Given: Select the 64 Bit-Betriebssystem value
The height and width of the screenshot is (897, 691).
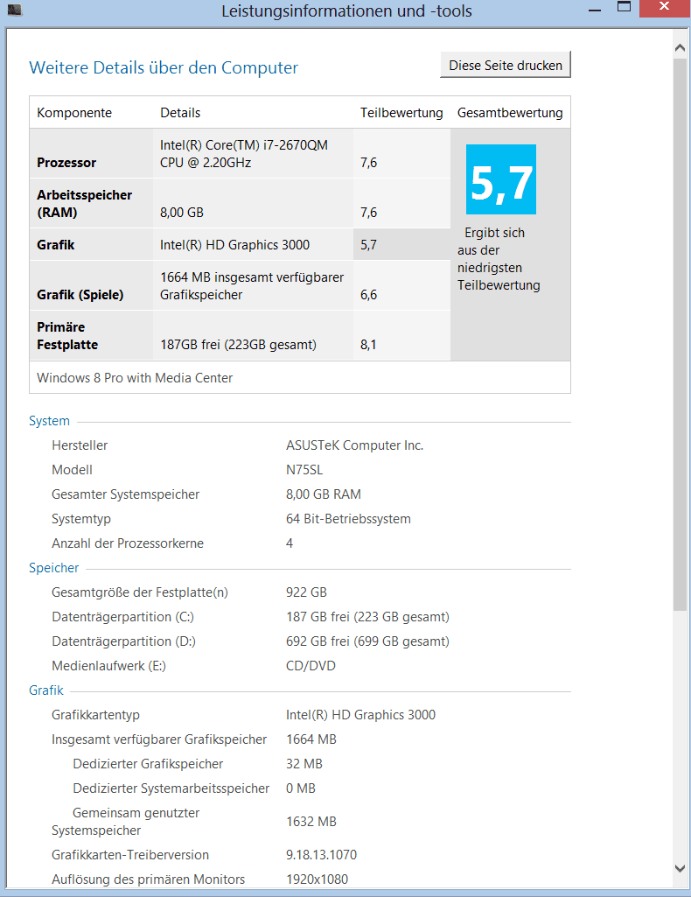Looking at the screenshot, I should pos(348,519).
